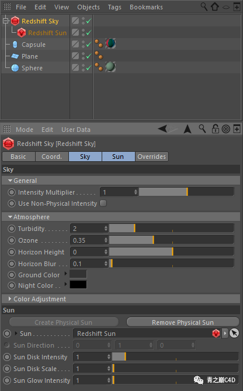Click Create Physical Sun button
The width and height of the screenshot is (243, 391).
(64, 322)
